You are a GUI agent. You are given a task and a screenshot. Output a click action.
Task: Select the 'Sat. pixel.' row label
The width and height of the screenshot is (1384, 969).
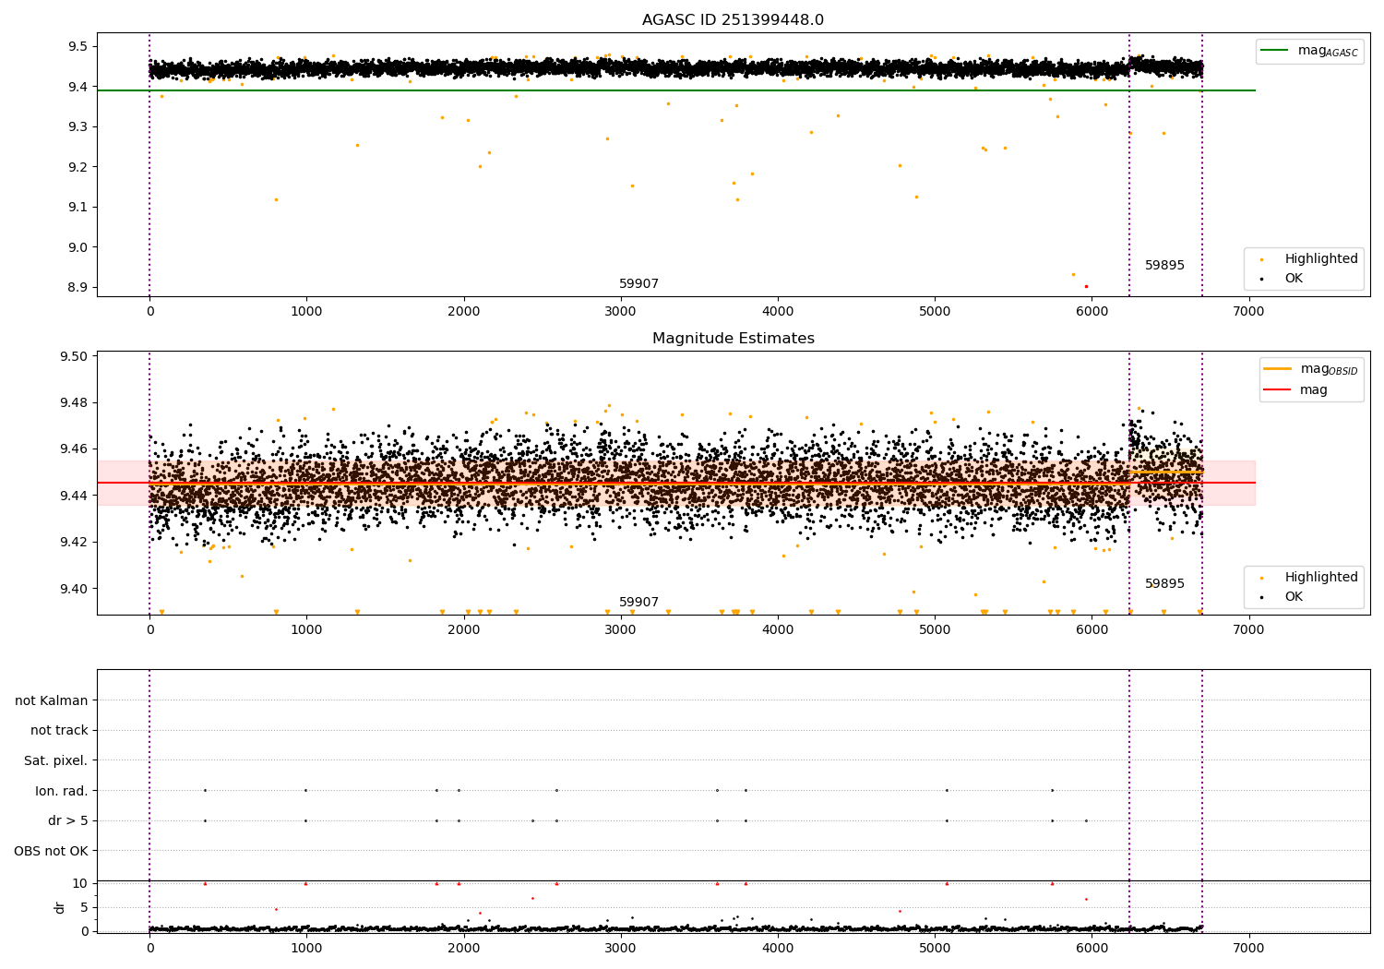56,761
